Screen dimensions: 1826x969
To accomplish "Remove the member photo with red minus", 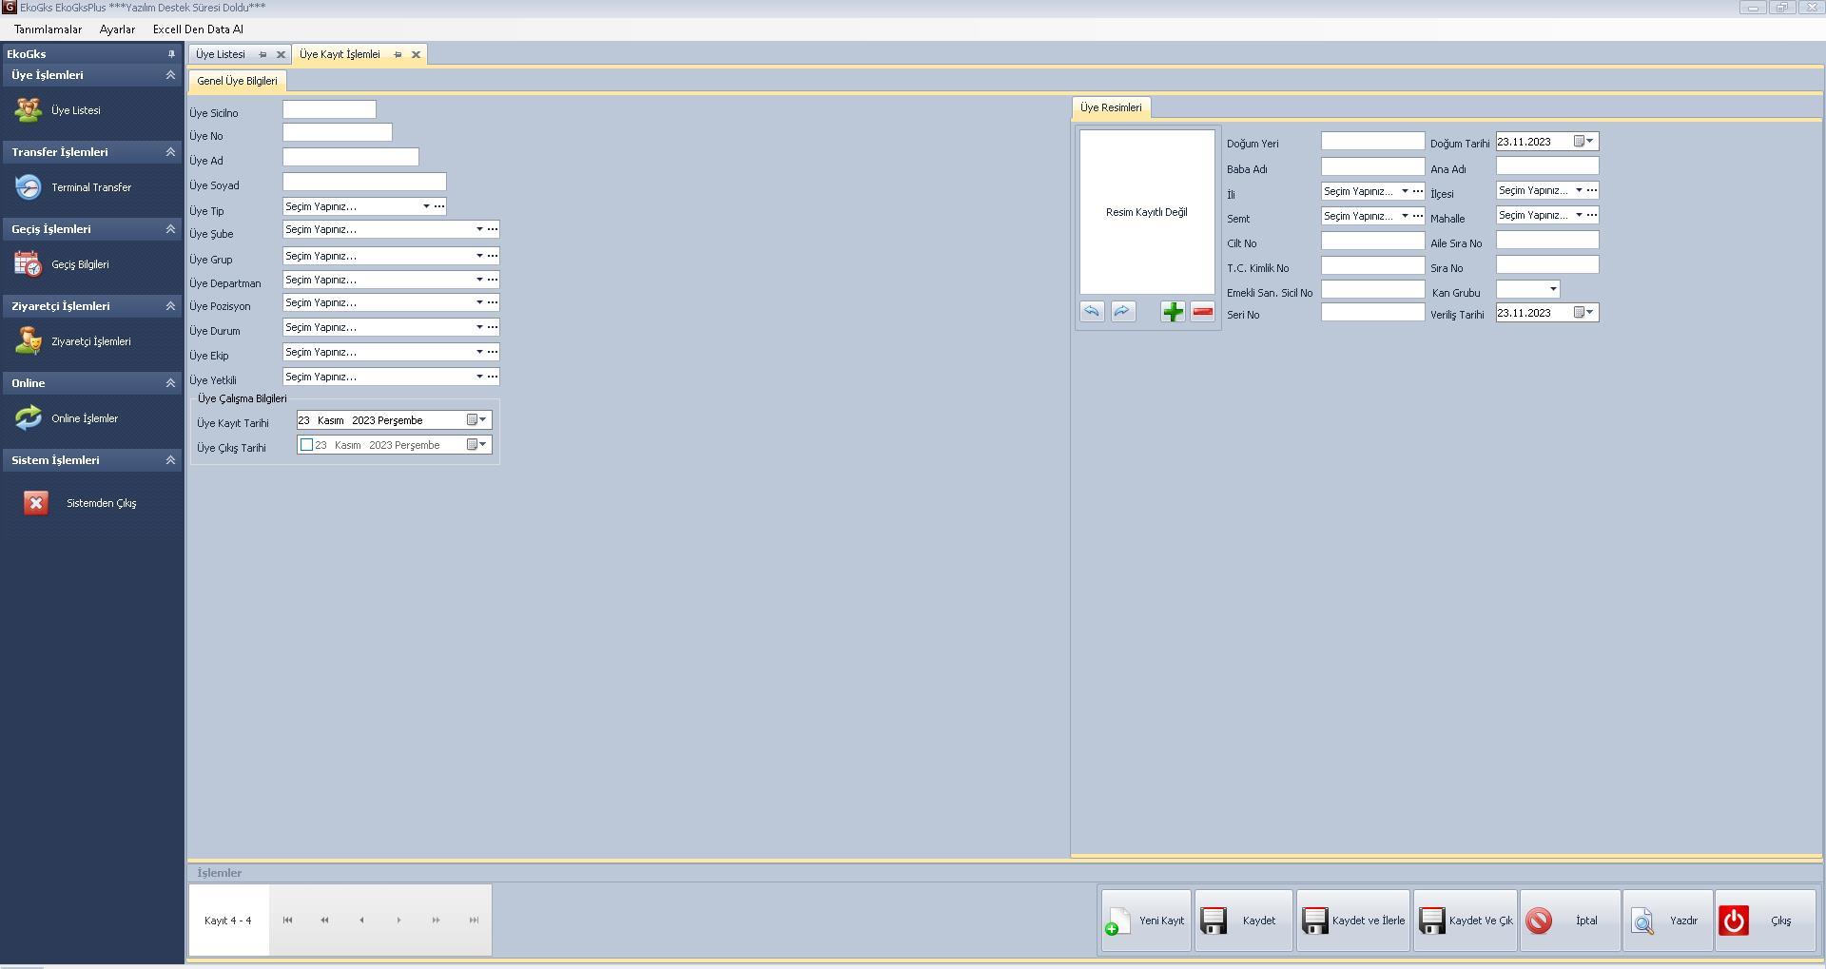I will point(1203,312).
